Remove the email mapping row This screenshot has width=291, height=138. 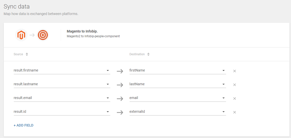235,98
